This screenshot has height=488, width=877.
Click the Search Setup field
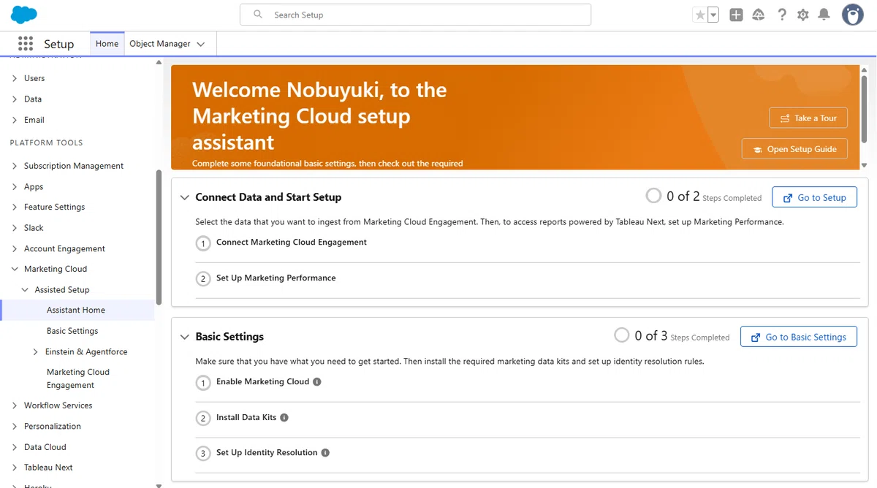pyautogui.click(x=415, y=15)
